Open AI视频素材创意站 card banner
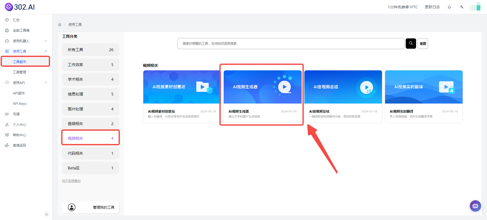This screenshot has width=487, height=220. 182,87
